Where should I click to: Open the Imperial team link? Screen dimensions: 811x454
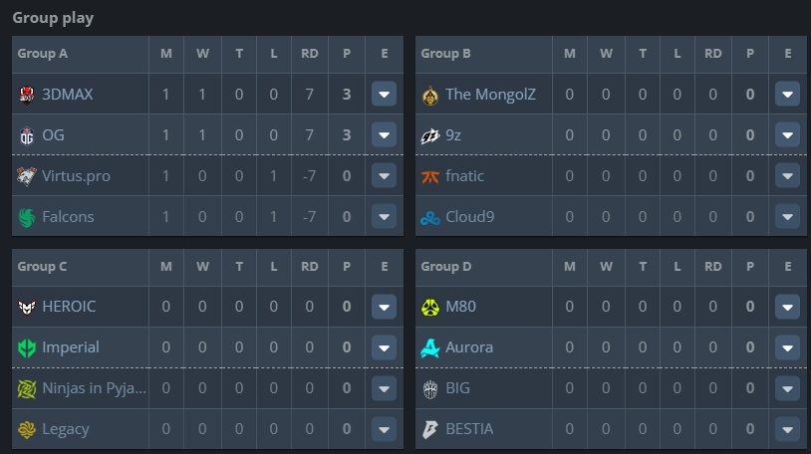(71, 346)
